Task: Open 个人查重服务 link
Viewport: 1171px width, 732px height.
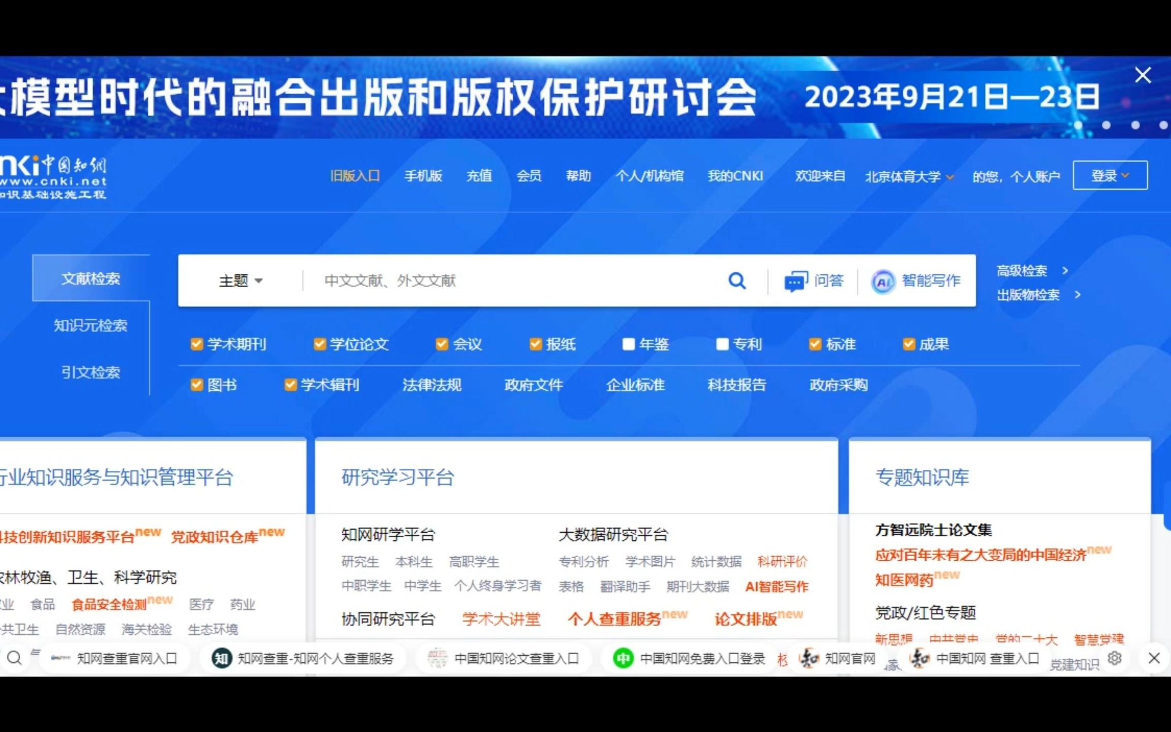Action: click(614, 619)
